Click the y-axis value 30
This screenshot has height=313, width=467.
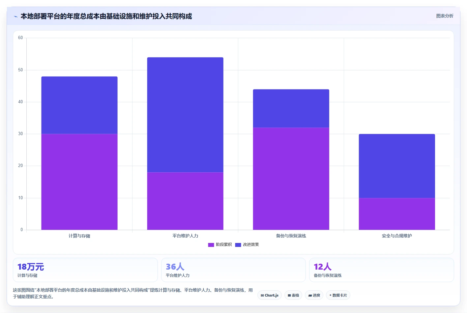pyautogui.click(x=20, y=134)
